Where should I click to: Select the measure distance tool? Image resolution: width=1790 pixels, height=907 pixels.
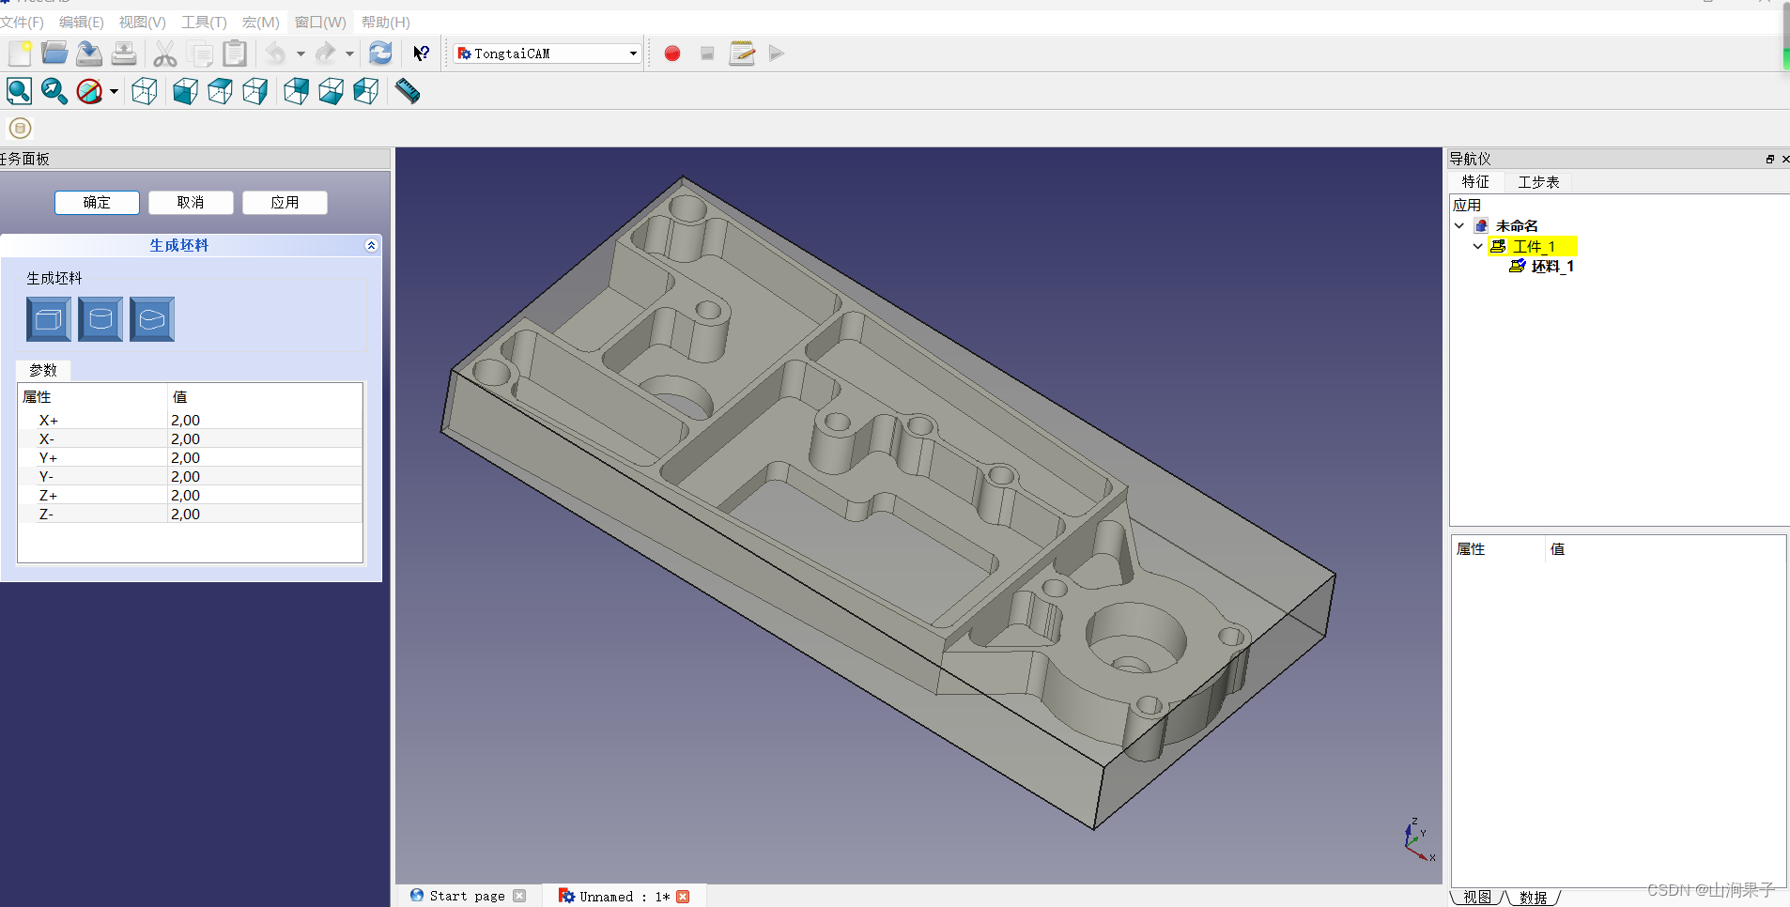click(408, 91)
